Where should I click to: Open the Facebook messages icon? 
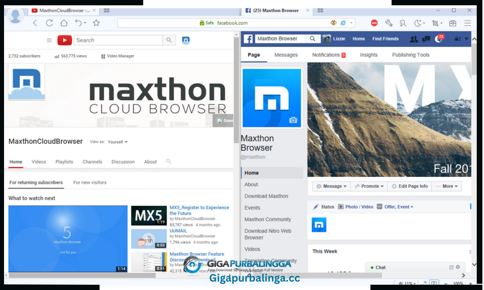click(426, 39)
